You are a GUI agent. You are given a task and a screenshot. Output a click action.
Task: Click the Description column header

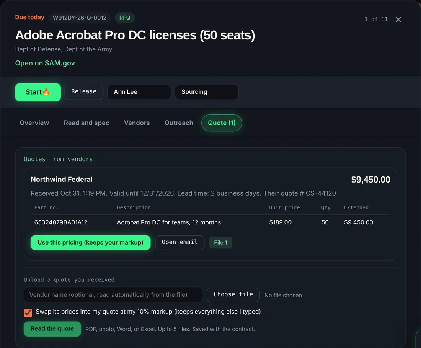pos(134,207)
